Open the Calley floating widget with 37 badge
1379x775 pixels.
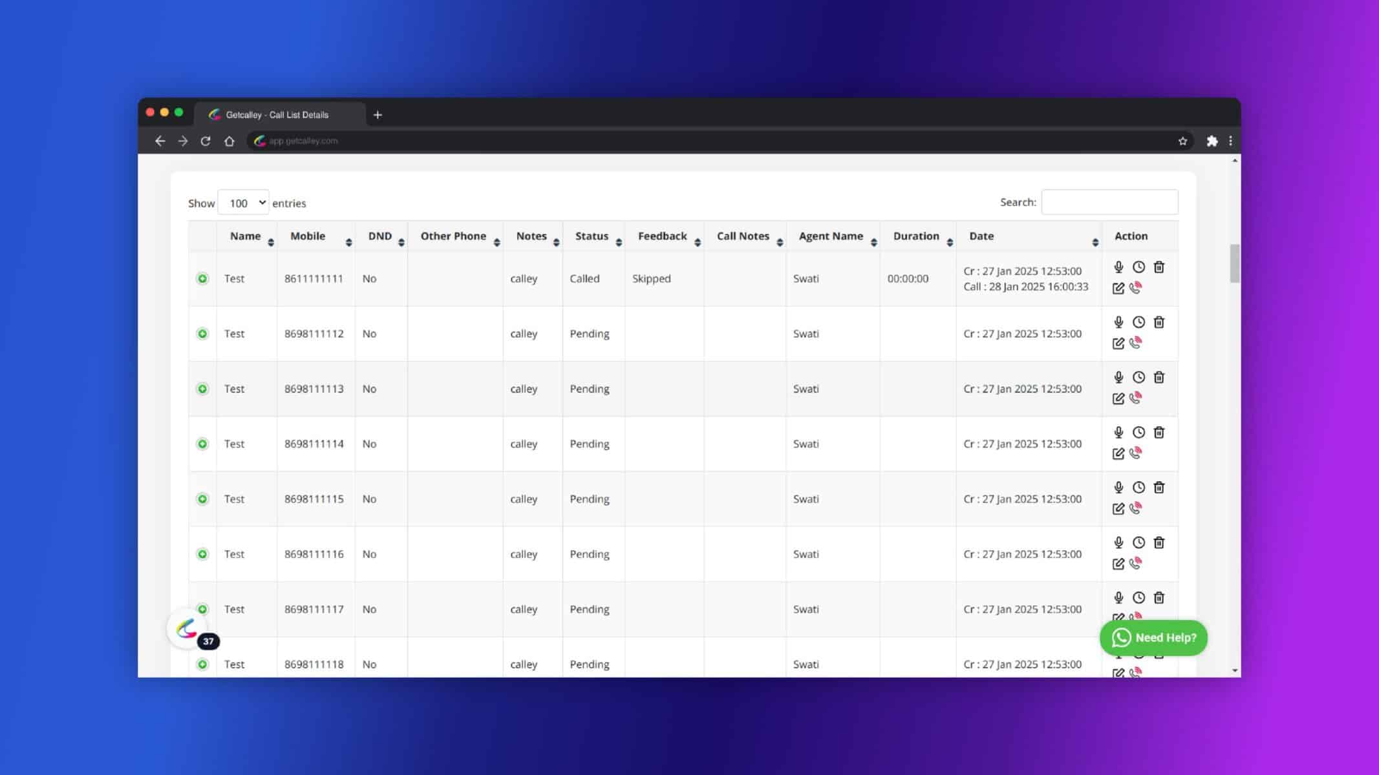[x=187, y=628]
